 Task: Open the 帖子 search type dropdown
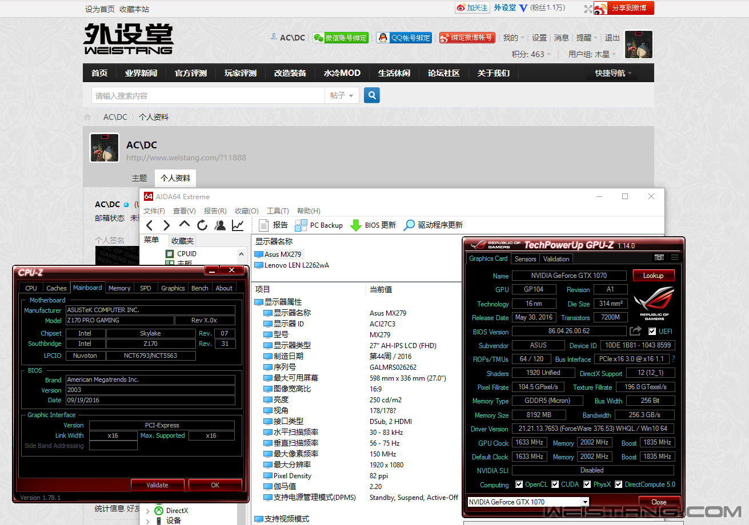coord(342,95)
